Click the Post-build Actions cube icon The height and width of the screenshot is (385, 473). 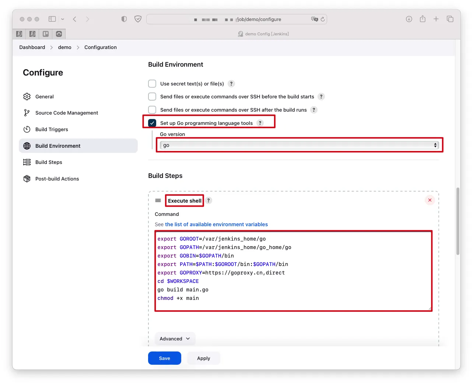tap(27, 179)
